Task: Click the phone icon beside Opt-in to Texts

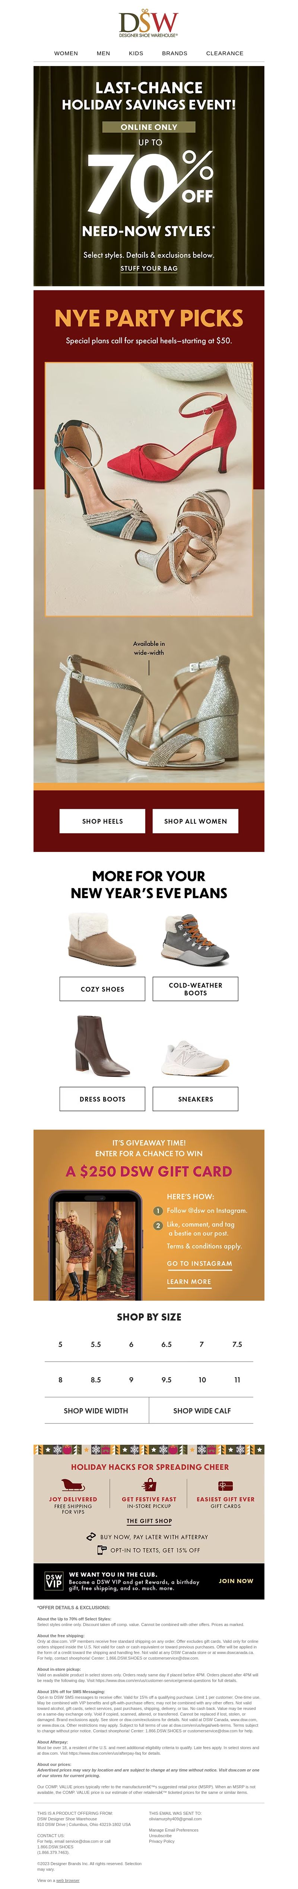Action: [x=102, y=1550]
